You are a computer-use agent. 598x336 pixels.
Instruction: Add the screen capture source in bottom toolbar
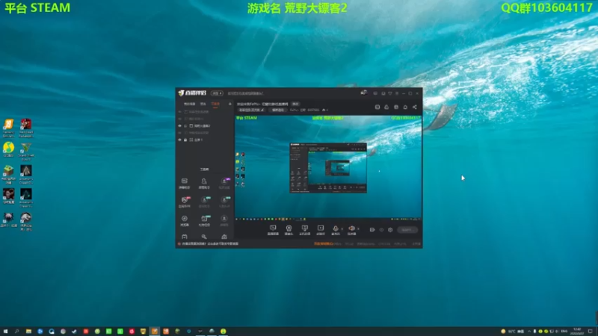coord(273,230)
